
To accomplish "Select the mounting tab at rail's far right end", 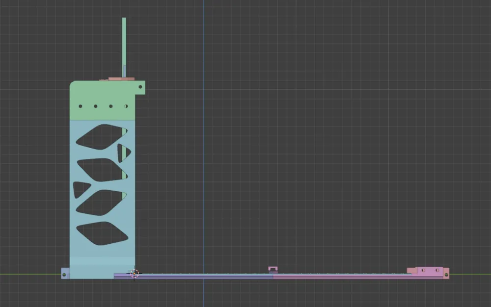I will pos(446,274).
